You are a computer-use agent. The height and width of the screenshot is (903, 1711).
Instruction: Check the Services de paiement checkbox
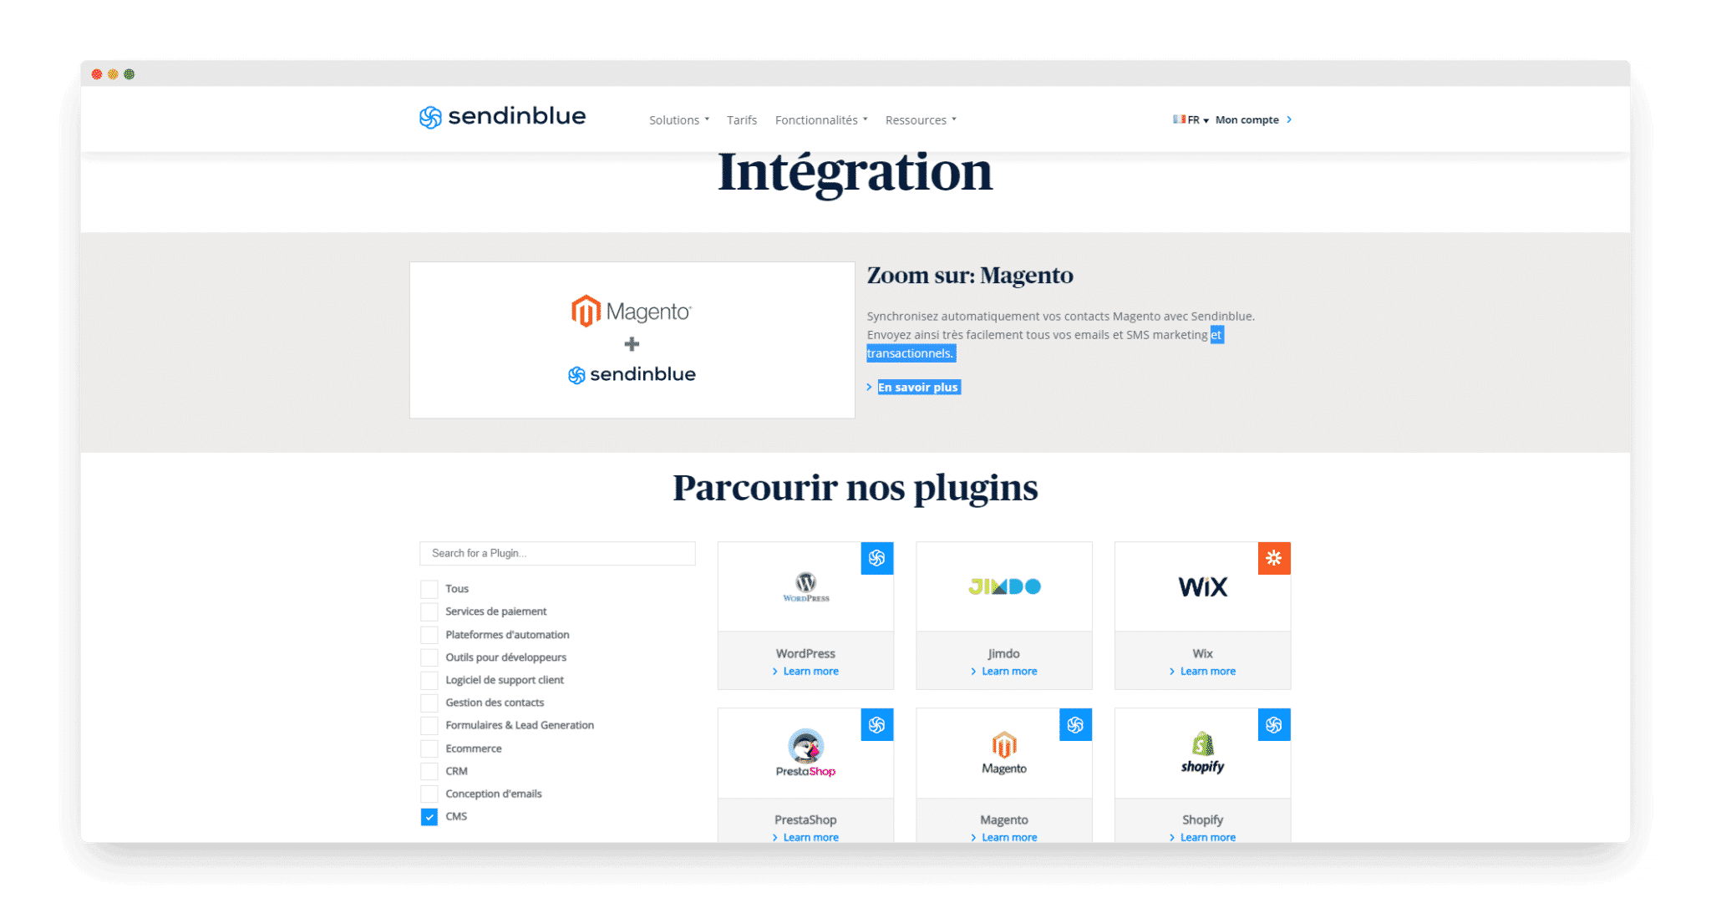pos(429,611)
